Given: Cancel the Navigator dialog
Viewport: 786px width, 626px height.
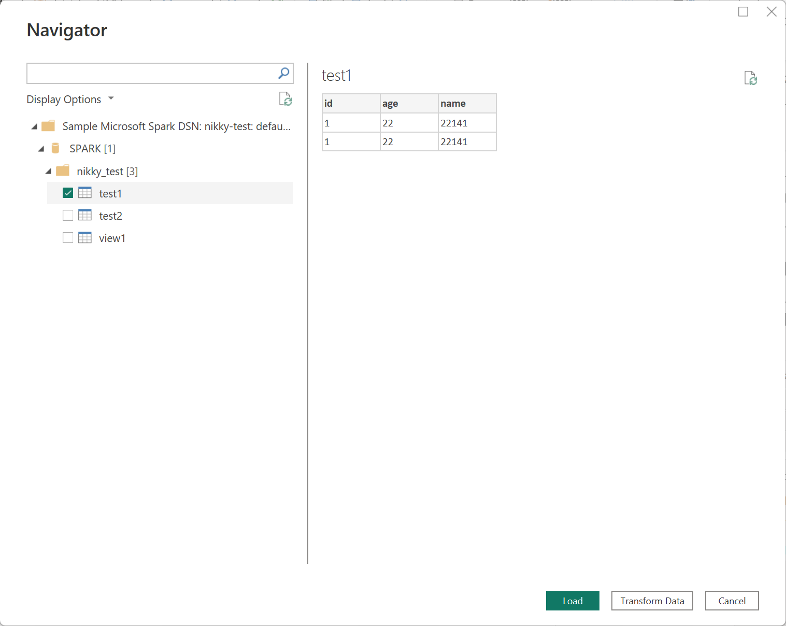Looking at the screenshot, I should [732, 601].
